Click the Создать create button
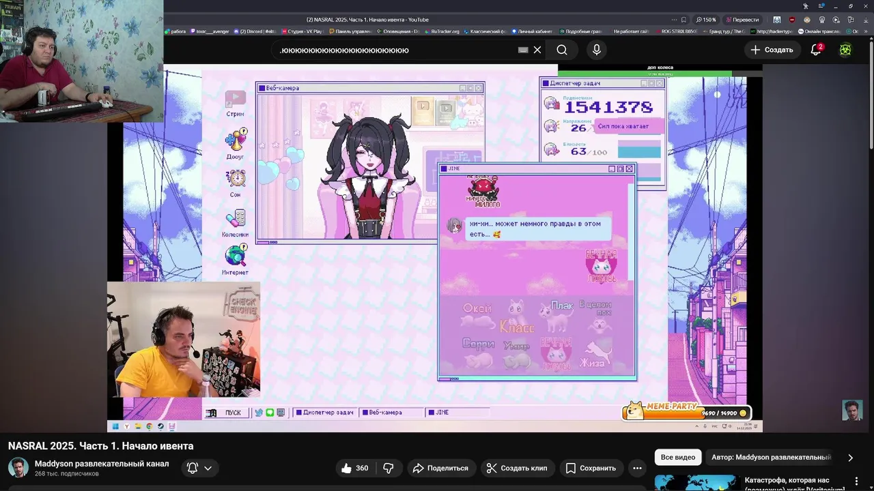The image size is (874, 491). click(772, 50)
